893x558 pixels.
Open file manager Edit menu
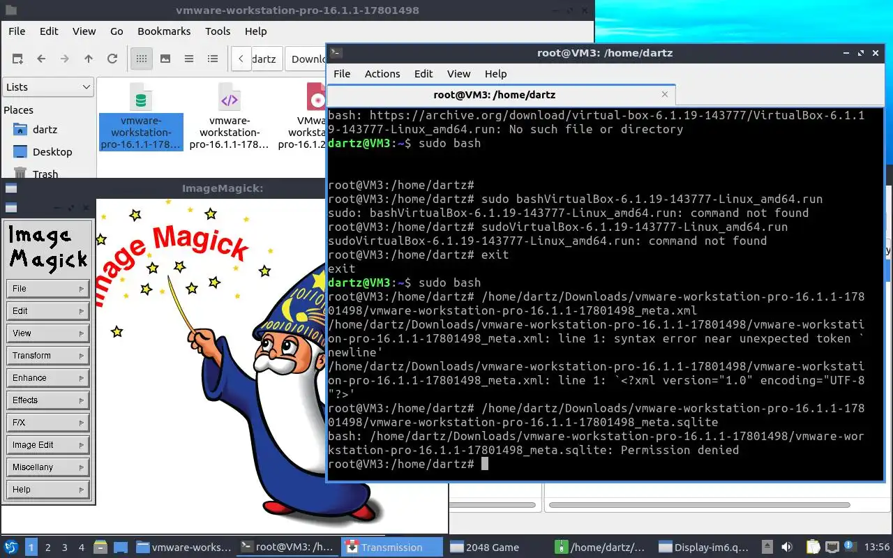click(49, 31)
